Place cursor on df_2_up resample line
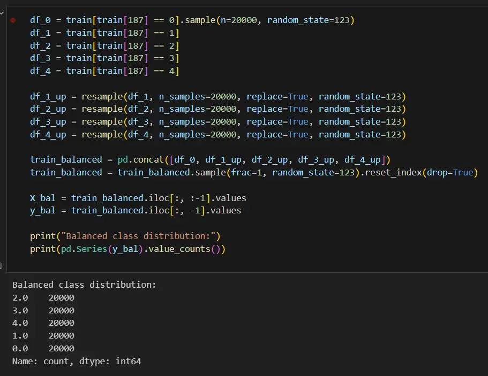This screenshot has width=488, height=376. (218, 109)
